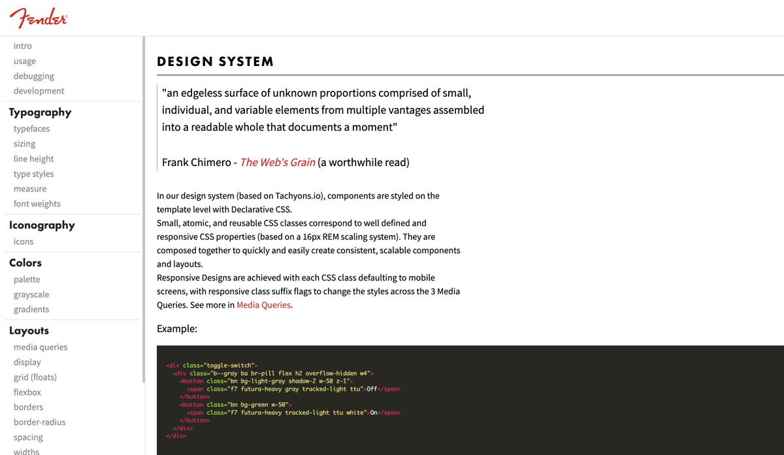Select the development sidebar item
The width and height of the screenshot is (784, 455).
click(x=39, y=92)
